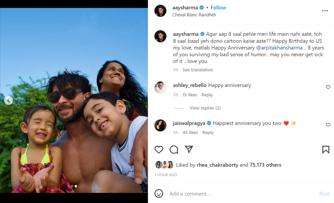Click See translation under caption
The width and height of the screenshot is (334, 203).
click(198, 70)
